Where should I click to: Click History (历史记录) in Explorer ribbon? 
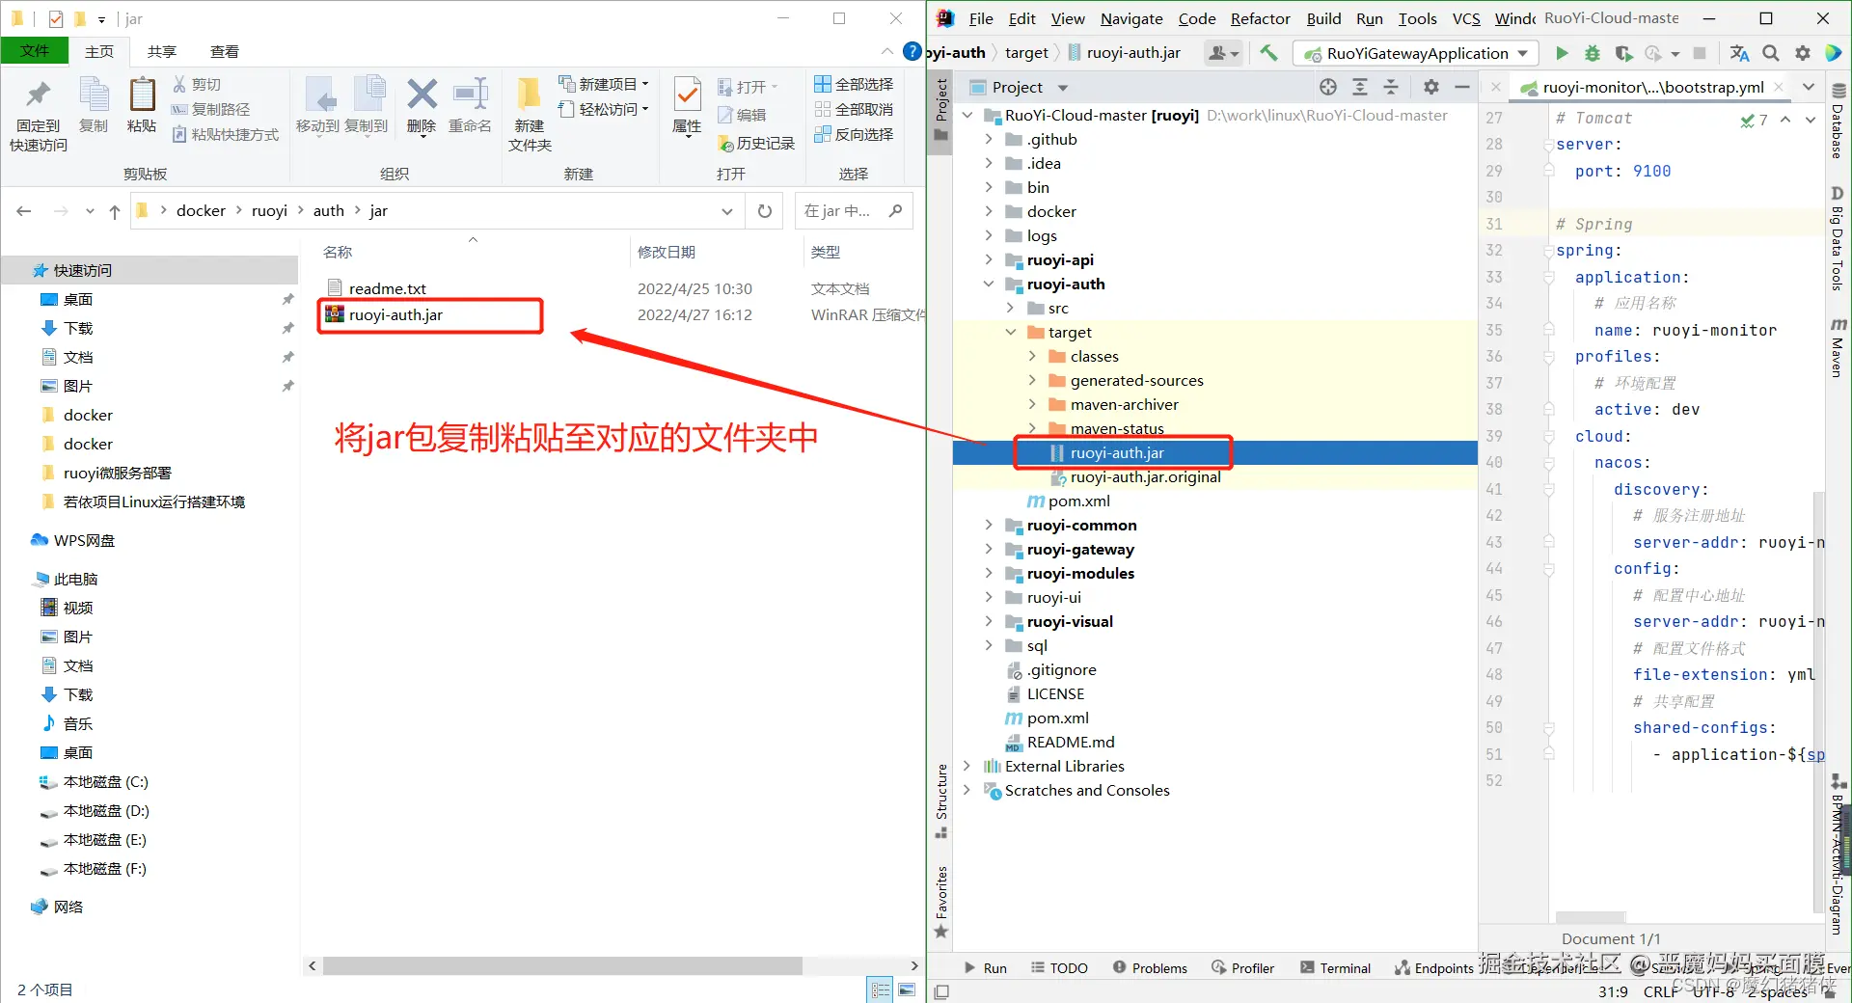[x=756, y=144]
